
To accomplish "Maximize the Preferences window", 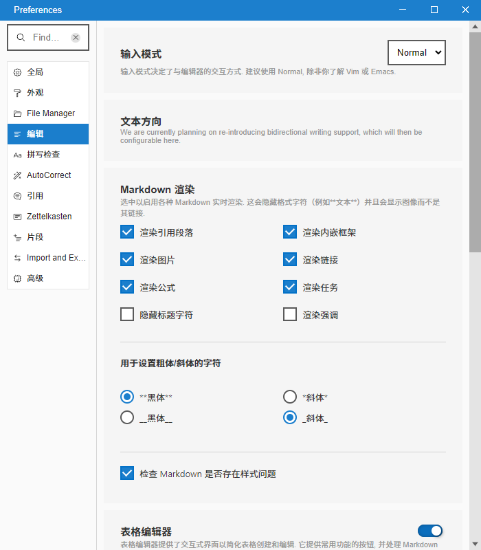I will click(434, 10).
